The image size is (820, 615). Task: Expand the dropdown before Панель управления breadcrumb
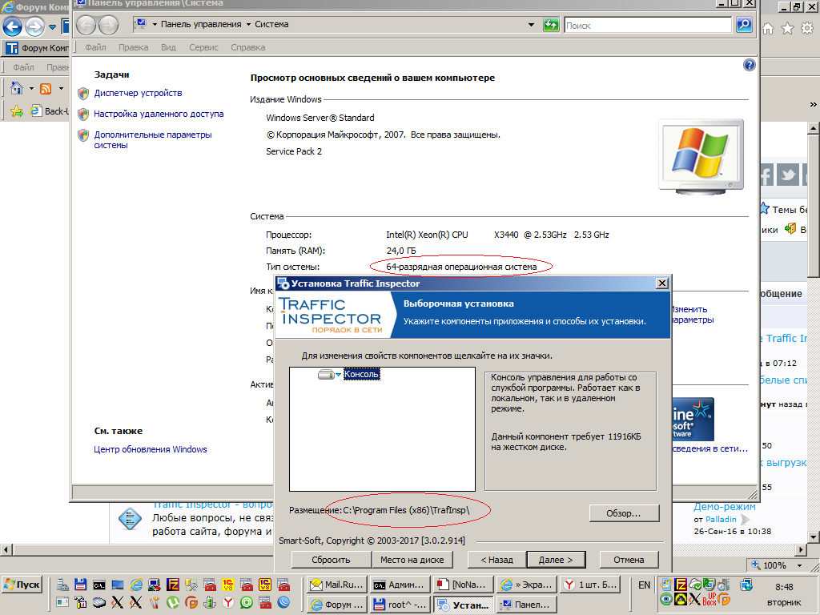pyautogui.click(x=155, y=25)
